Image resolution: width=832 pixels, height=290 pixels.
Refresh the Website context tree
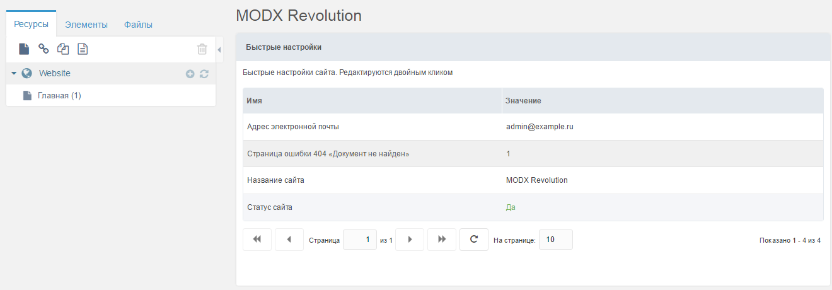point(204,74)
